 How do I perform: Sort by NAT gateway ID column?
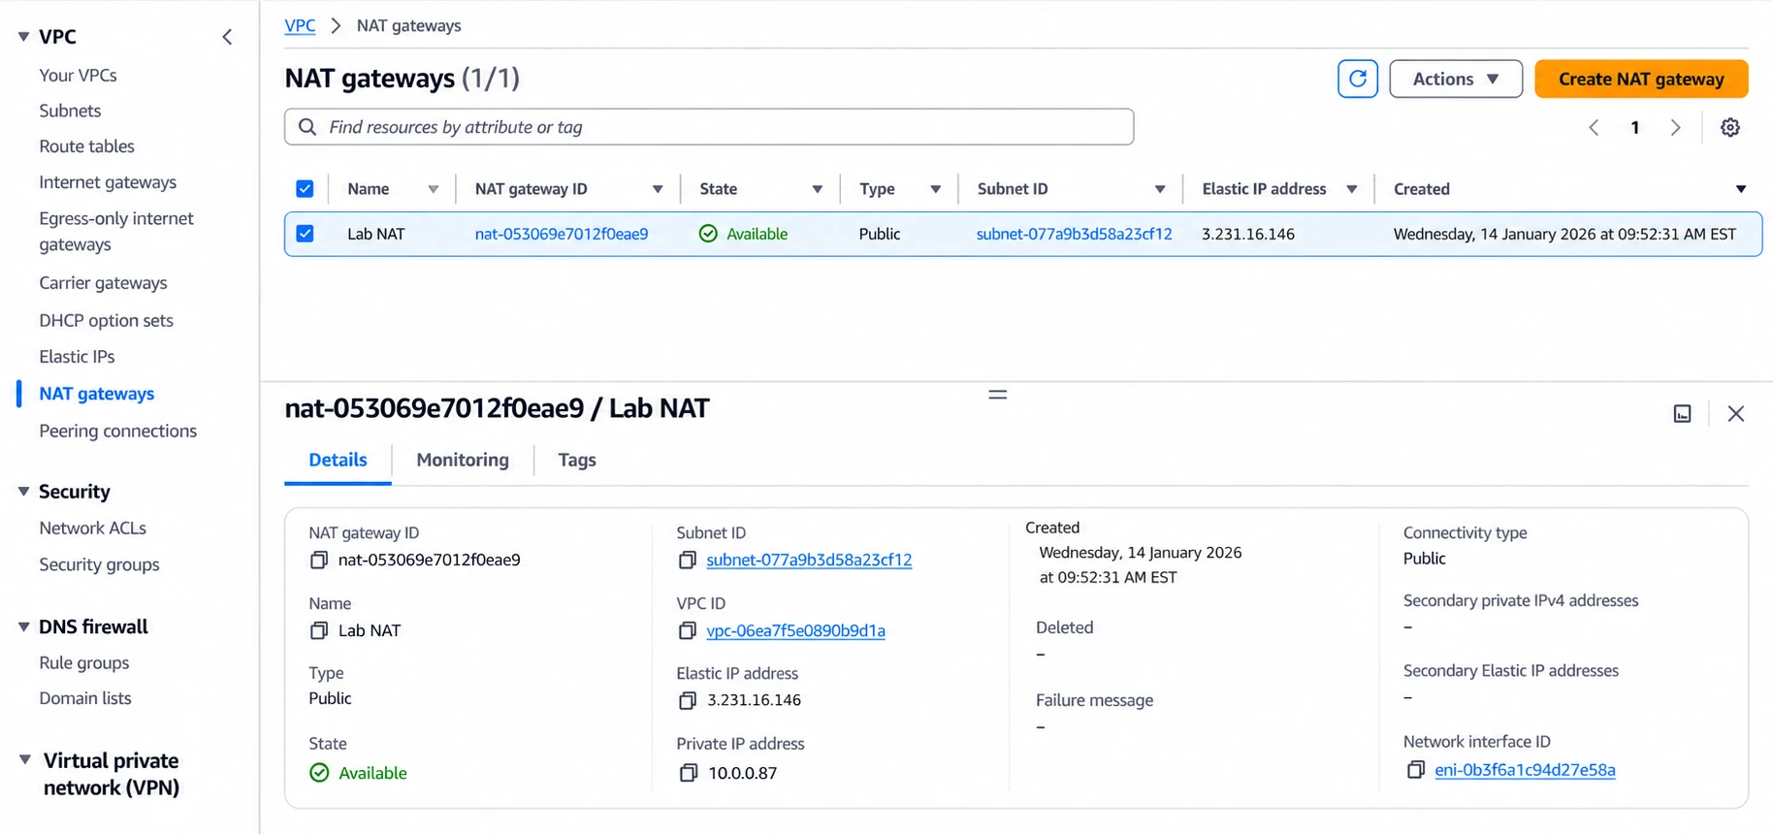tap(658, 189)
